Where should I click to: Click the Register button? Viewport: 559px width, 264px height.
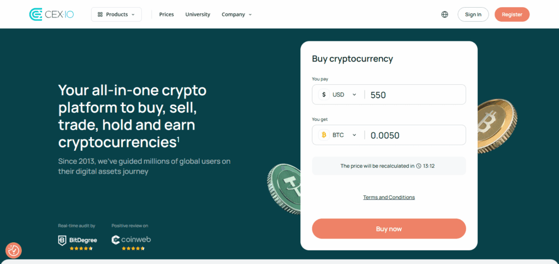coord(512,15)
